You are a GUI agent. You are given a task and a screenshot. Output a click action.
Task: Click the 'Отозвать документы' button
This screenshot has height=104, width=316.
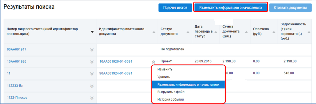point(290,7)
